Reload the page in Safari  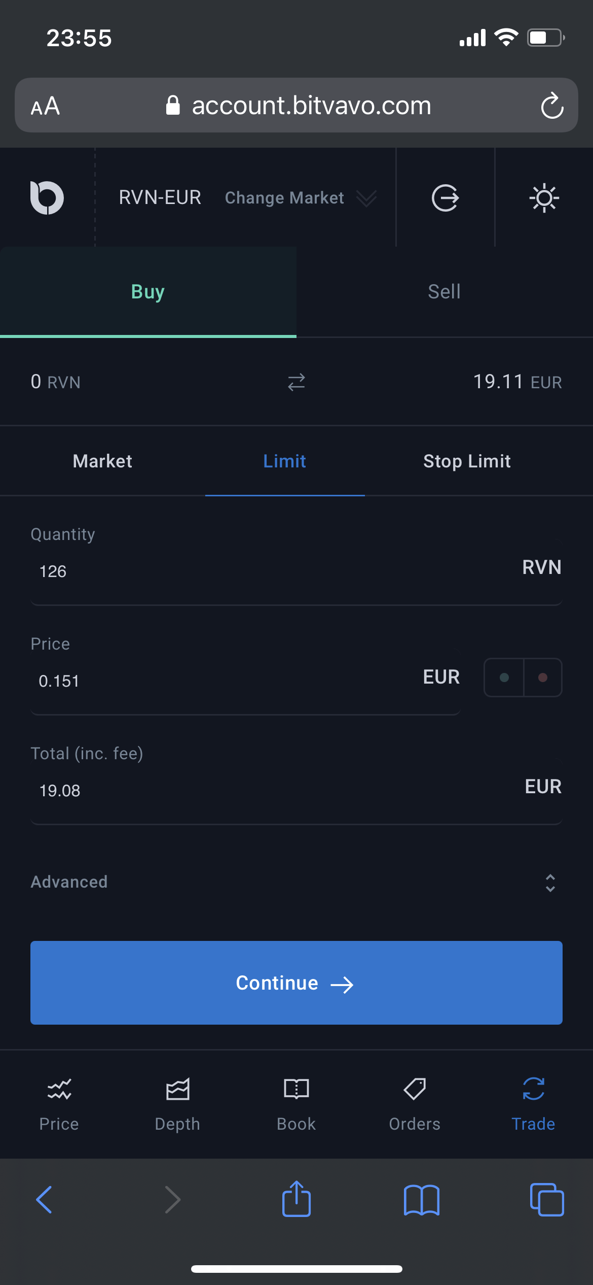point(552,106)
